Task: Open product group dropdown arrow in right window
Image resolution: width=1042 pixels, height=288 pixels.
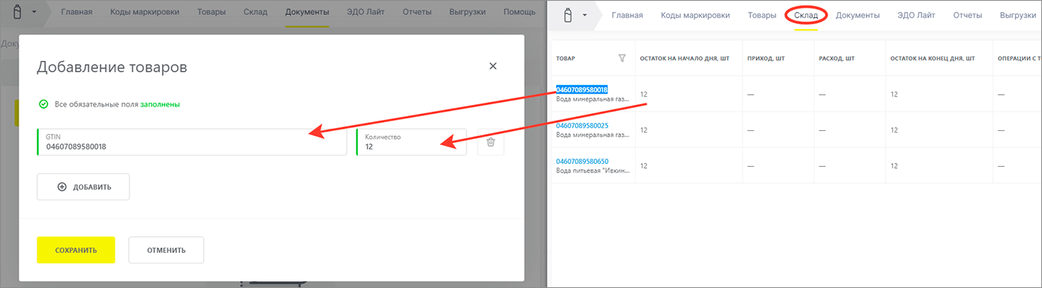Action: click(x=585, y=15)
